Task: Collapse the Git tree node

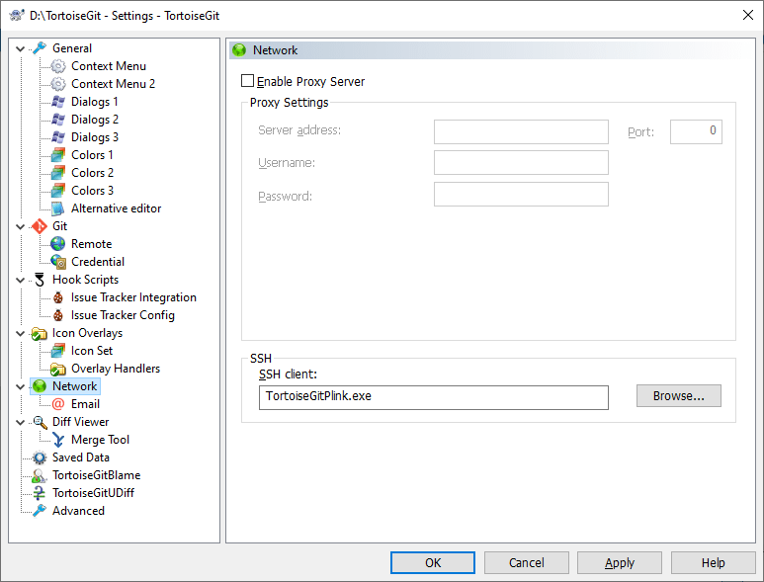Action: click(21, 226)
